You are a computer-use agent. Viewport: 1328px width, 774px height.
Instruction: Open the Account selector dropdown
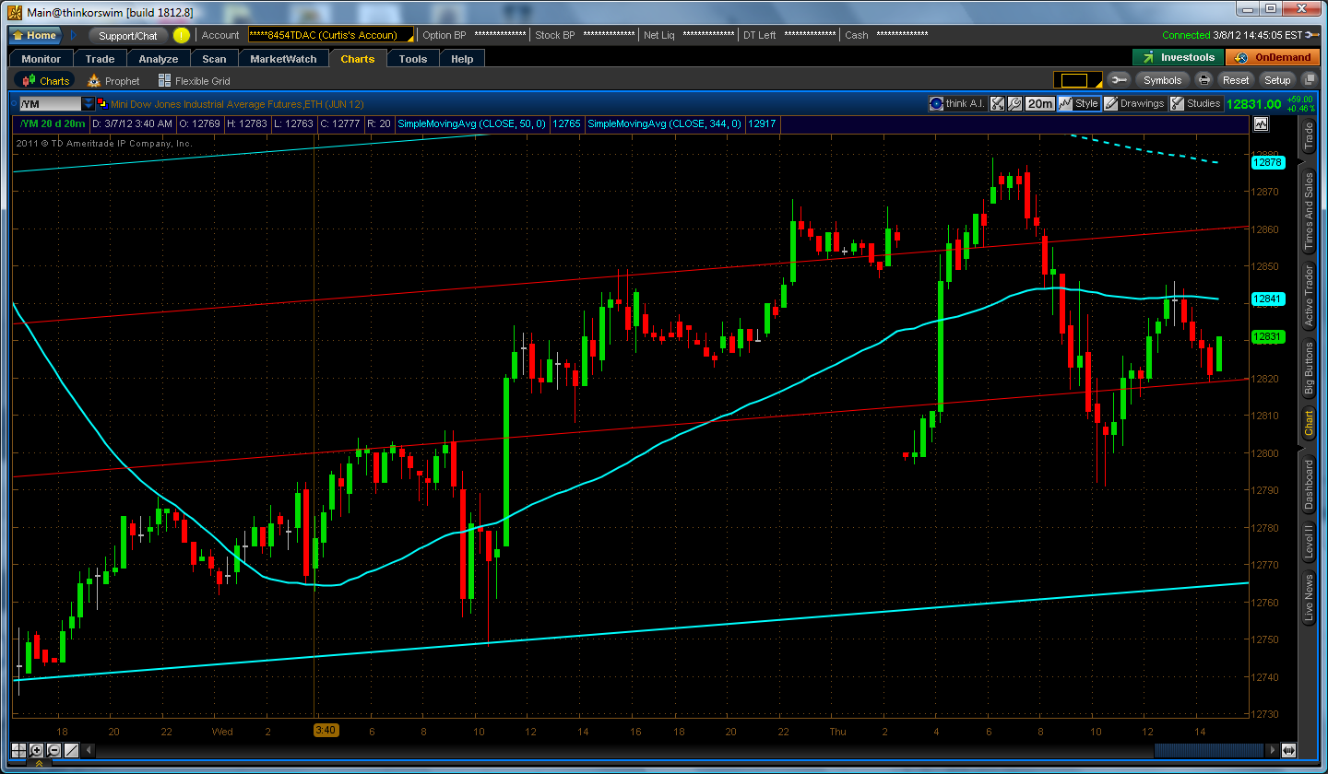pyautogui.click(x=331, y=35)
